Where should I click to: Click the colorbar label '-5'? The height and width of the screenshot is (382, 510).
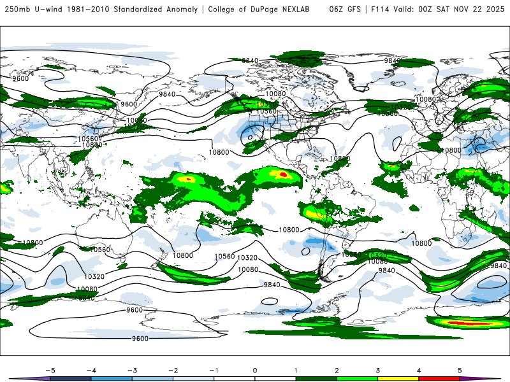[50, 371]
